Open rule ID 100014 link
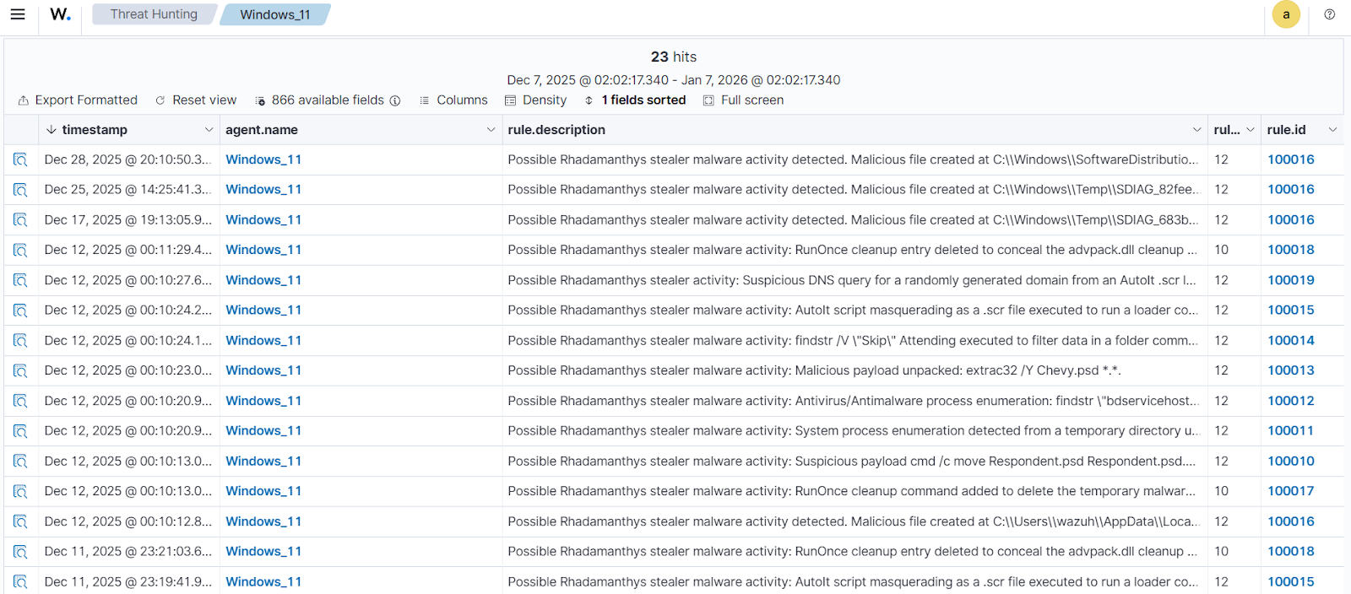The height and width of the screenshot is (594, 1351). (1290, 341)
